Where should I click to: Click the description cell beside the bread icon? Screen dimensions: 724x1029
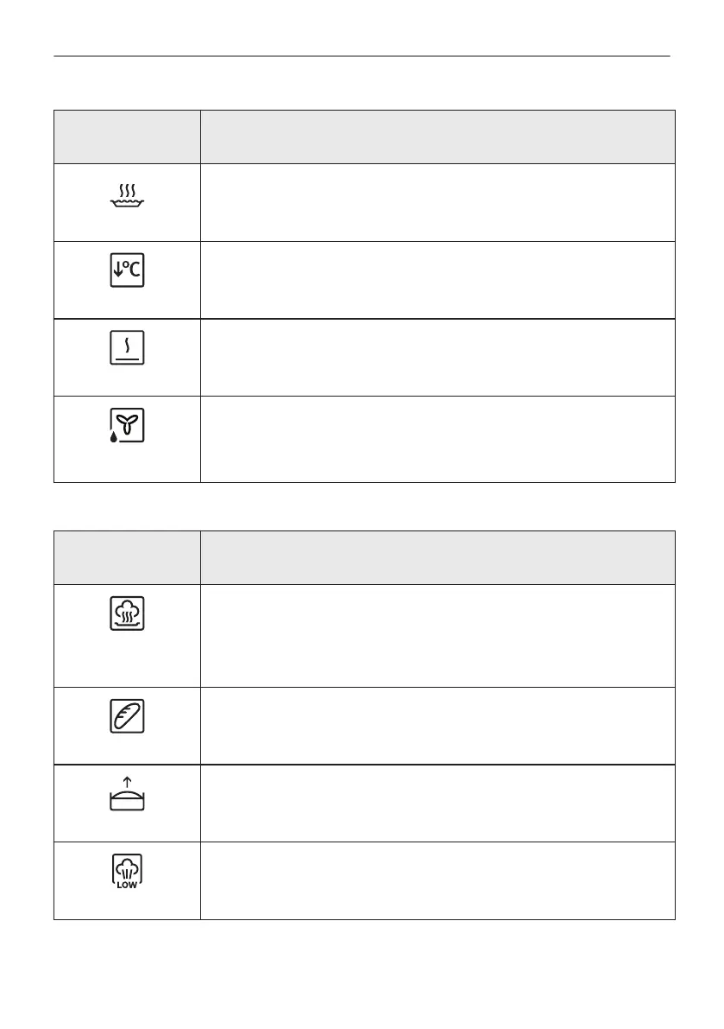click(437, 725)
